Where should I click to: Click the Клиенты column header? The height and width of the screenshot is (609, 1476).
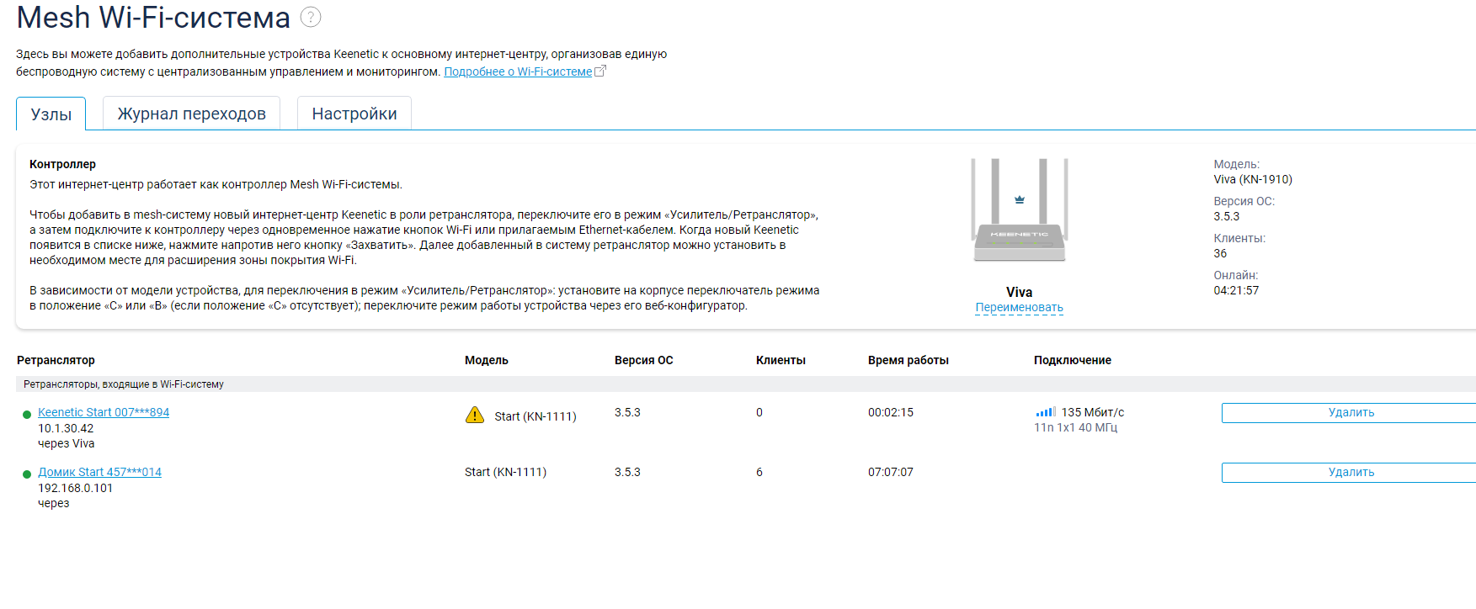click(x=781, y=360)
